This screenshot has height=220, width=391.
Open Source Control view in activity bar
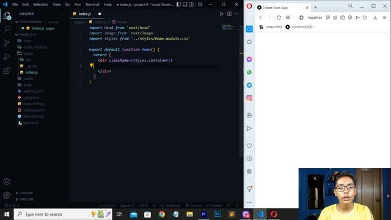point(7,43)
